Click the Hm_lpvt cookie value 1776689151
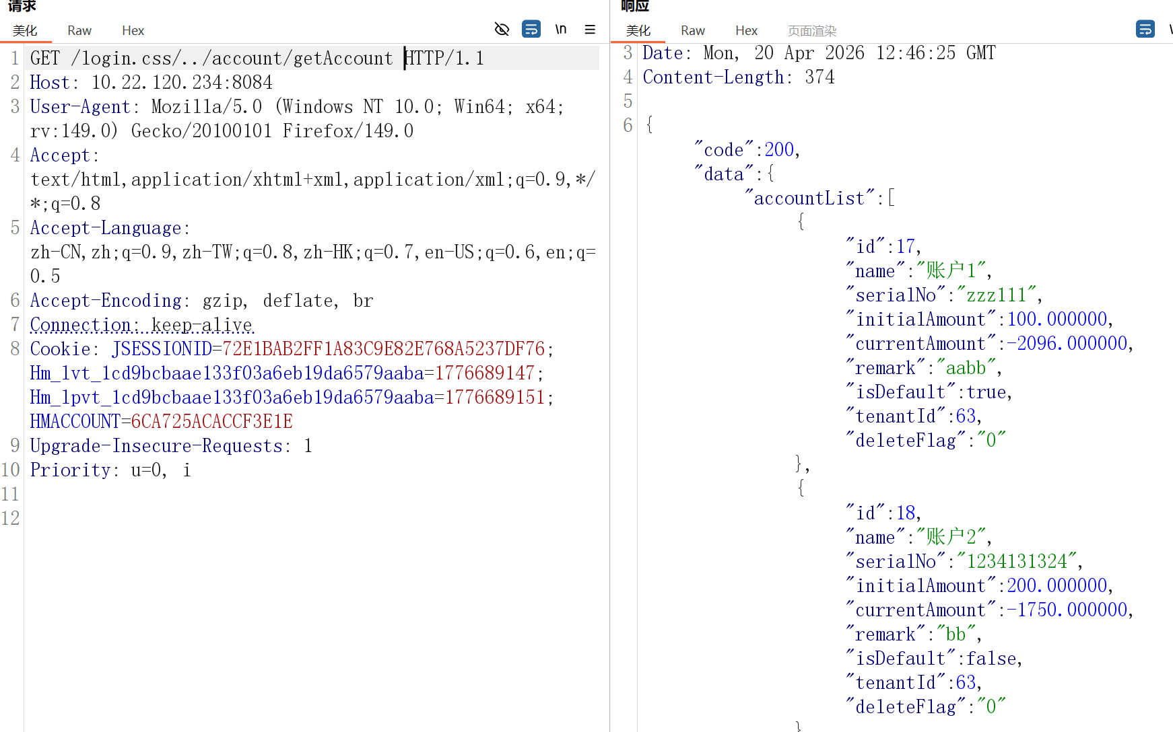This screenshot has height=732, width=1173. 495,398
